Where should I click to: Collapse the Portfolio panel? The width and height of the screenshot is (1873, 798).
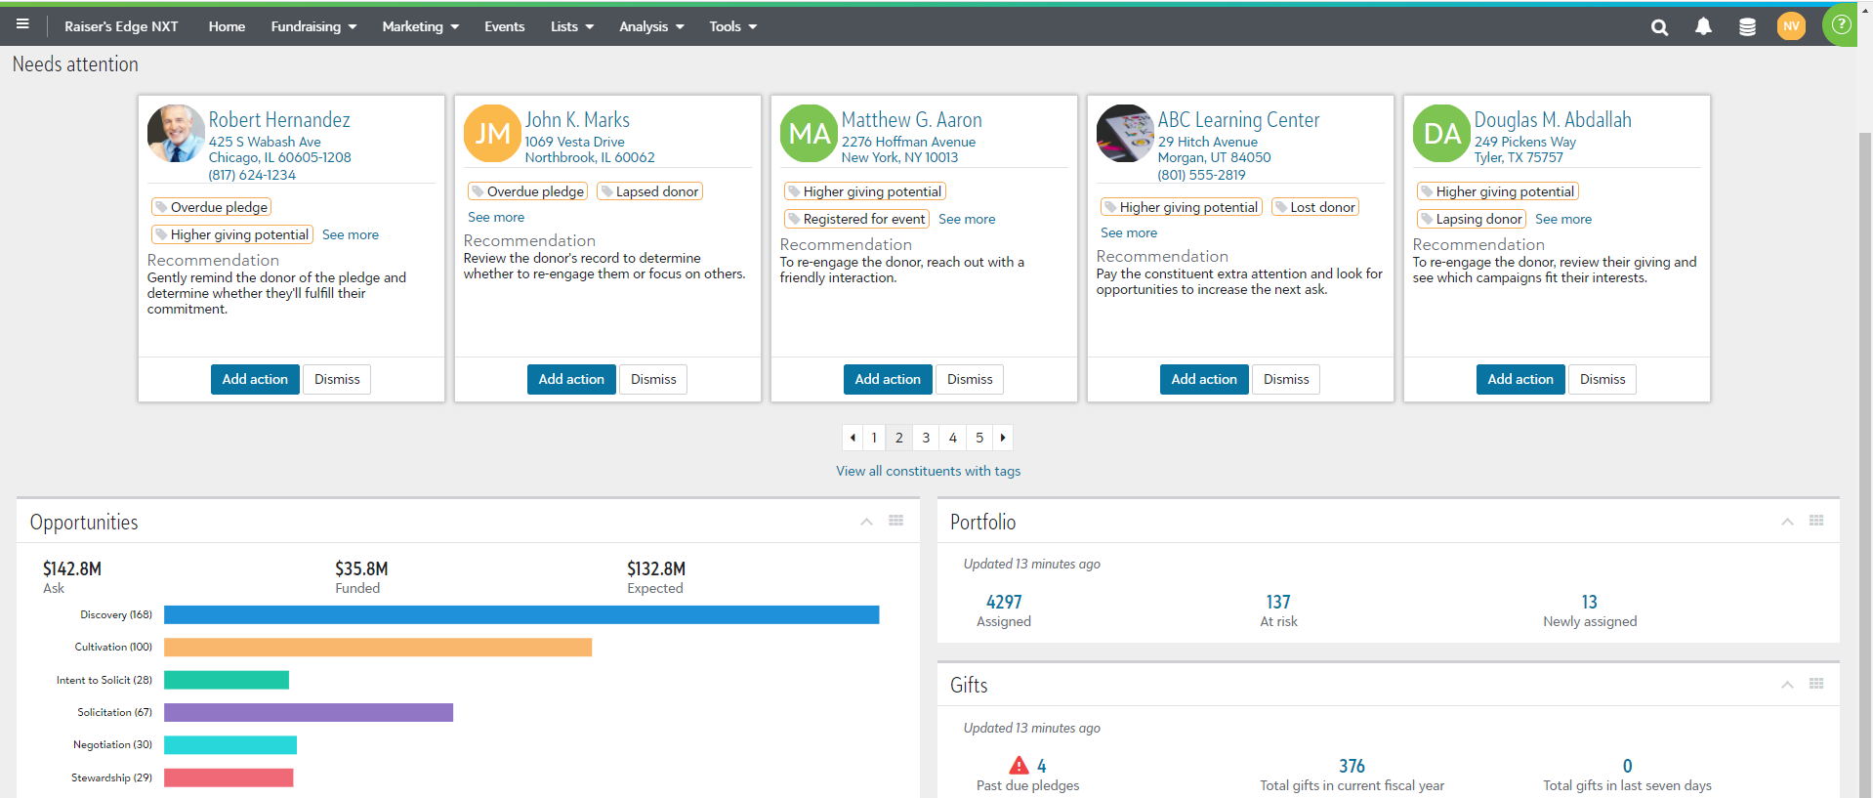[1787, 522]
